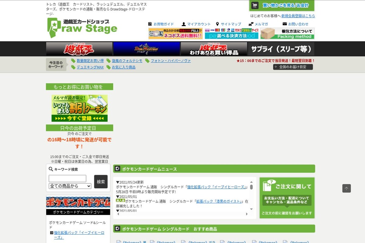Click tag icon beside デュエキングMAX
The width and height of the screenshot is (365, 243).
(73, 67)
